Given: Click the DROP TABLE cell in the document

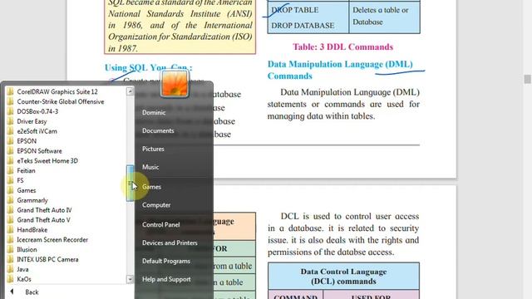Looking at the screenshot, I should [x=295, y=10].
